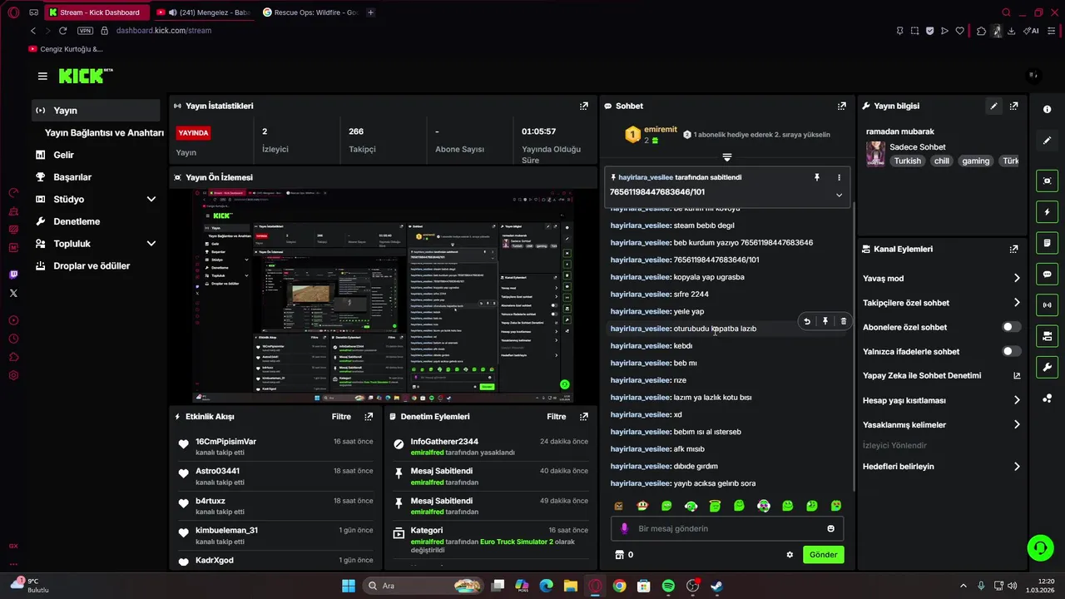Viewport: 1065px width, 599px height.
Task: Click the stream preview thumbnail
Action: 384,295
